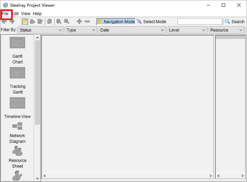247x182 pixels.
Task: Click the view sidebar scroll down arrow
Action: click(x=37, y=179)
